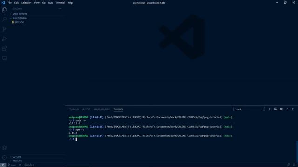The width and height of the screenshot is (298, 167).
Task: Create a new terminal with plus icon
Action: [x=269, y=109]
